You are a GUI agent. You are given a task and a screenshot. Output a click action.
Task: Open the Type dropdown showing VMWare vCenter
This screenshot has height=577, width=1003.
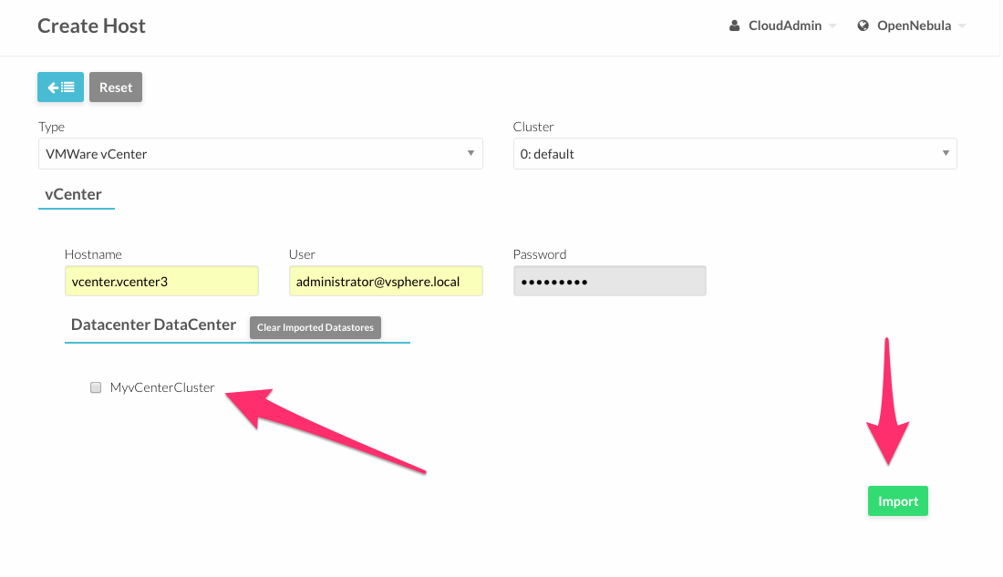click(x=261, y=153)
